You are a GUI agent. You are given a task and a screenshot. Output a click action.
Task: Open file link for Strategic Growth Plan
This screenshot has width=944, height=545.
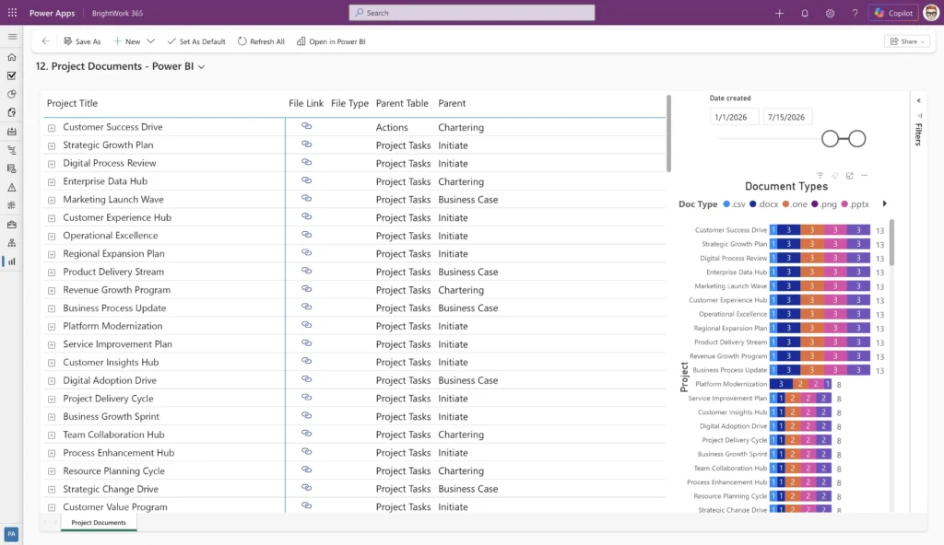point(306,145)
